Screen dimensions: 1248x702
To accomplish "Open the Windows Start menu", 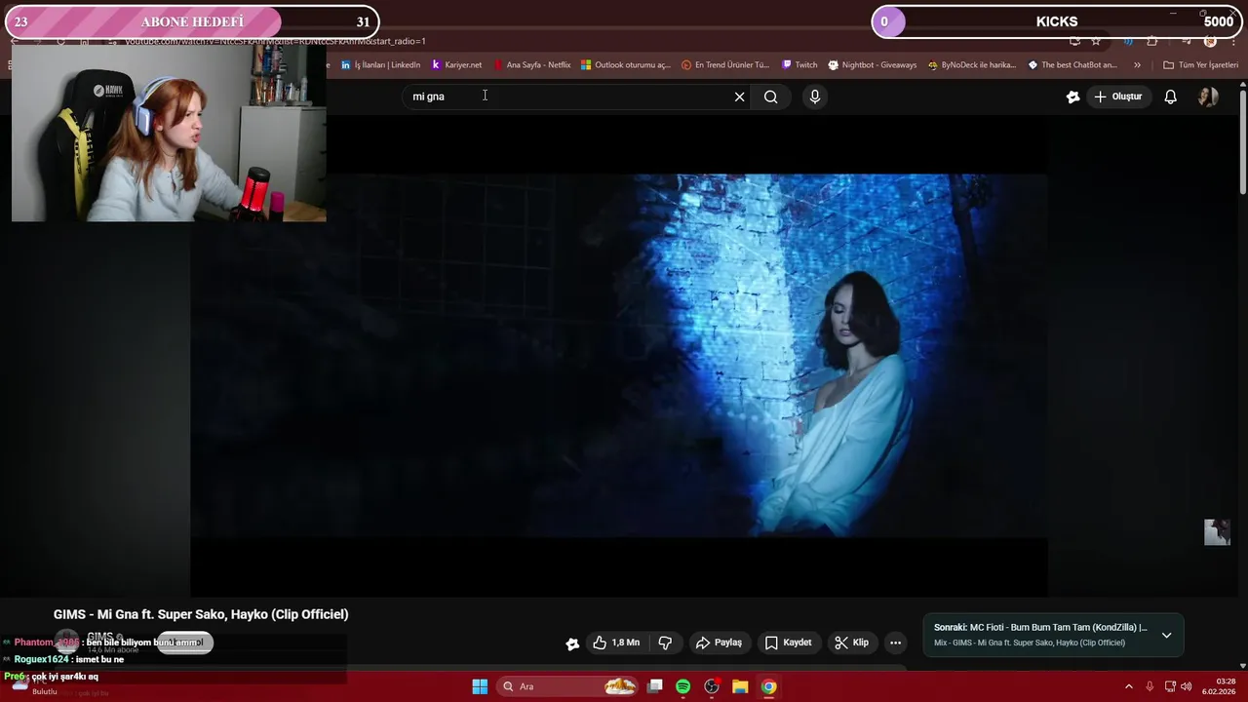I will click(x=480, y=686).
